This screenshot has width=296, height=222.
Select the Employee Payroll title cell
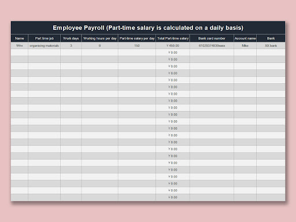coord(148,28)
